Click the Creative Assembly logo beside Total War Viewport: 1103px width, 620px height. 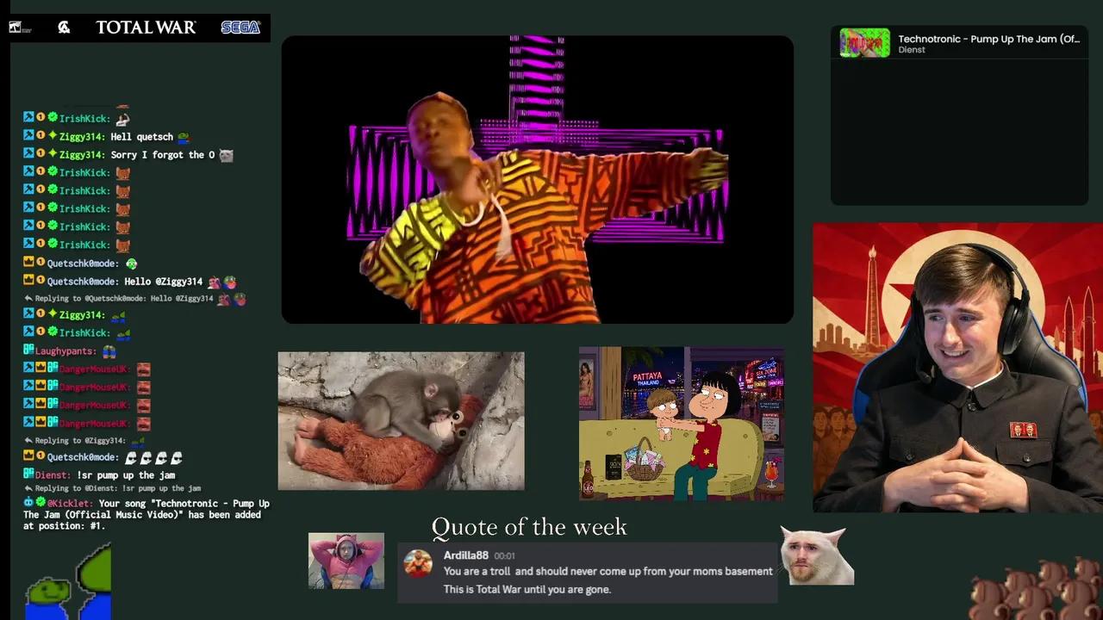click(x=64, y=28)
